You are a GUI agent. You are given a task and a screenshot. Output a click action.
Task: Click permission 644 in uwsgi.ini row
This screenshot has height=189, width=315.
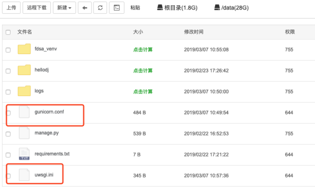289,175
